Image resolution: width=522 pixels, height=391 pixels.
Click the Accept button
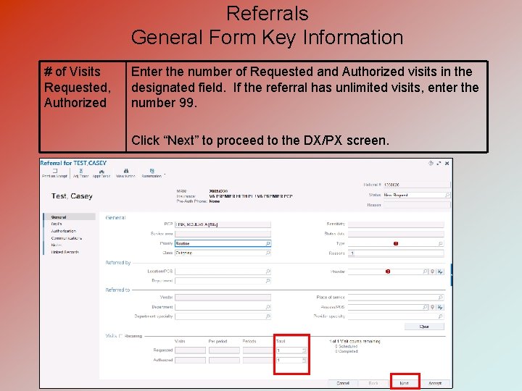click(435, 383)
